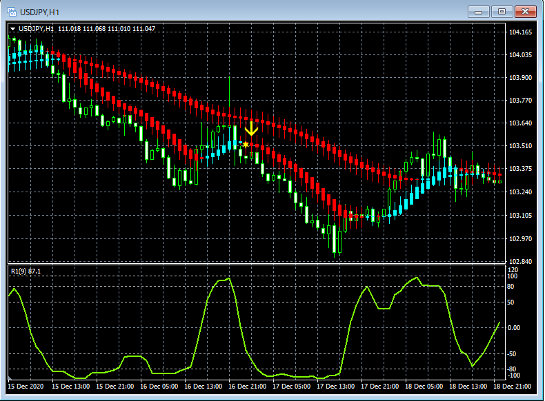545x401 pixels.
Task: Click the 17 Dec 21:00 time axis label
Action: pyautogui.click(x=379, y=386)
